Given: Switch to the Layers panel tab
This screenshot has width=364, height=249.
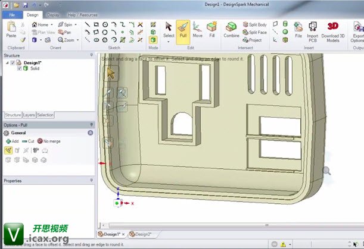Looking at the screenshot, I should tap(29, 115).
